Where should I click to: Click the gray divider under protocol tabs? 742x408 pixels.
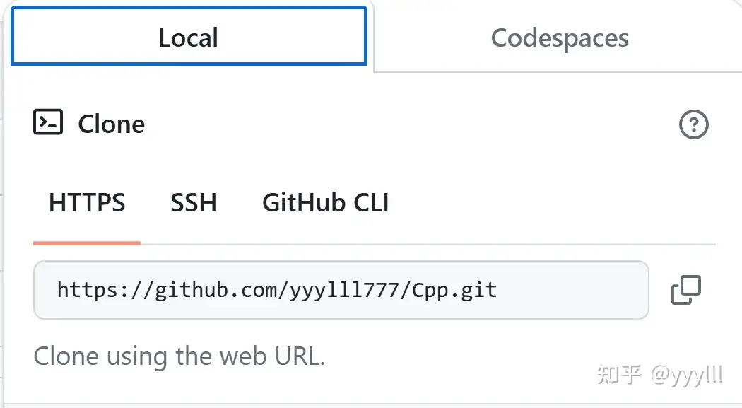coord(428,244)
